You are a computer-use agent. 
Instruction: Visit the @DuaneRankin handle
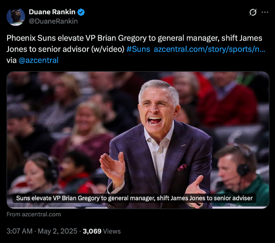[53, 21]
